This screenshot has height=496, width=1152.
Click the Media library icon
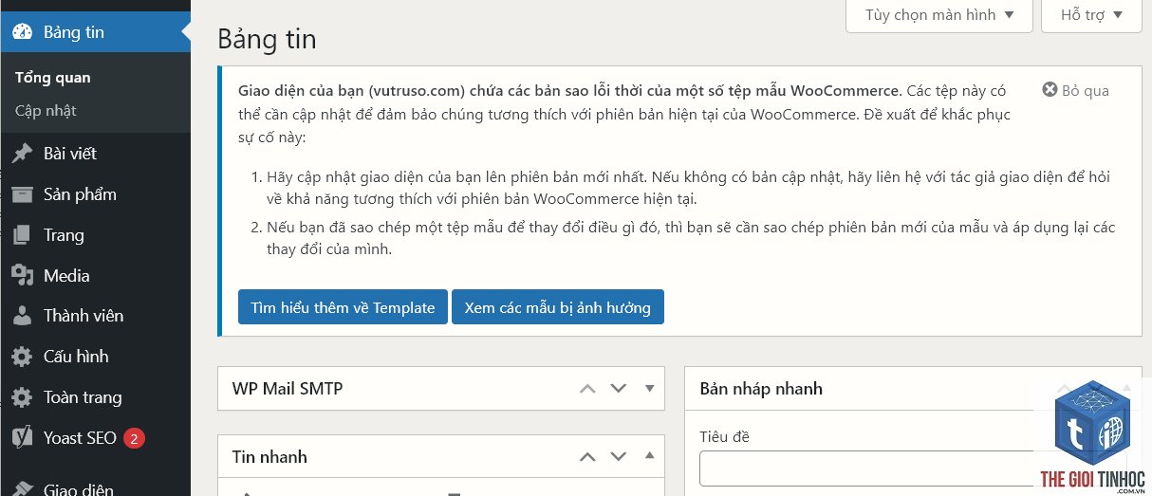tap(22, 276)
